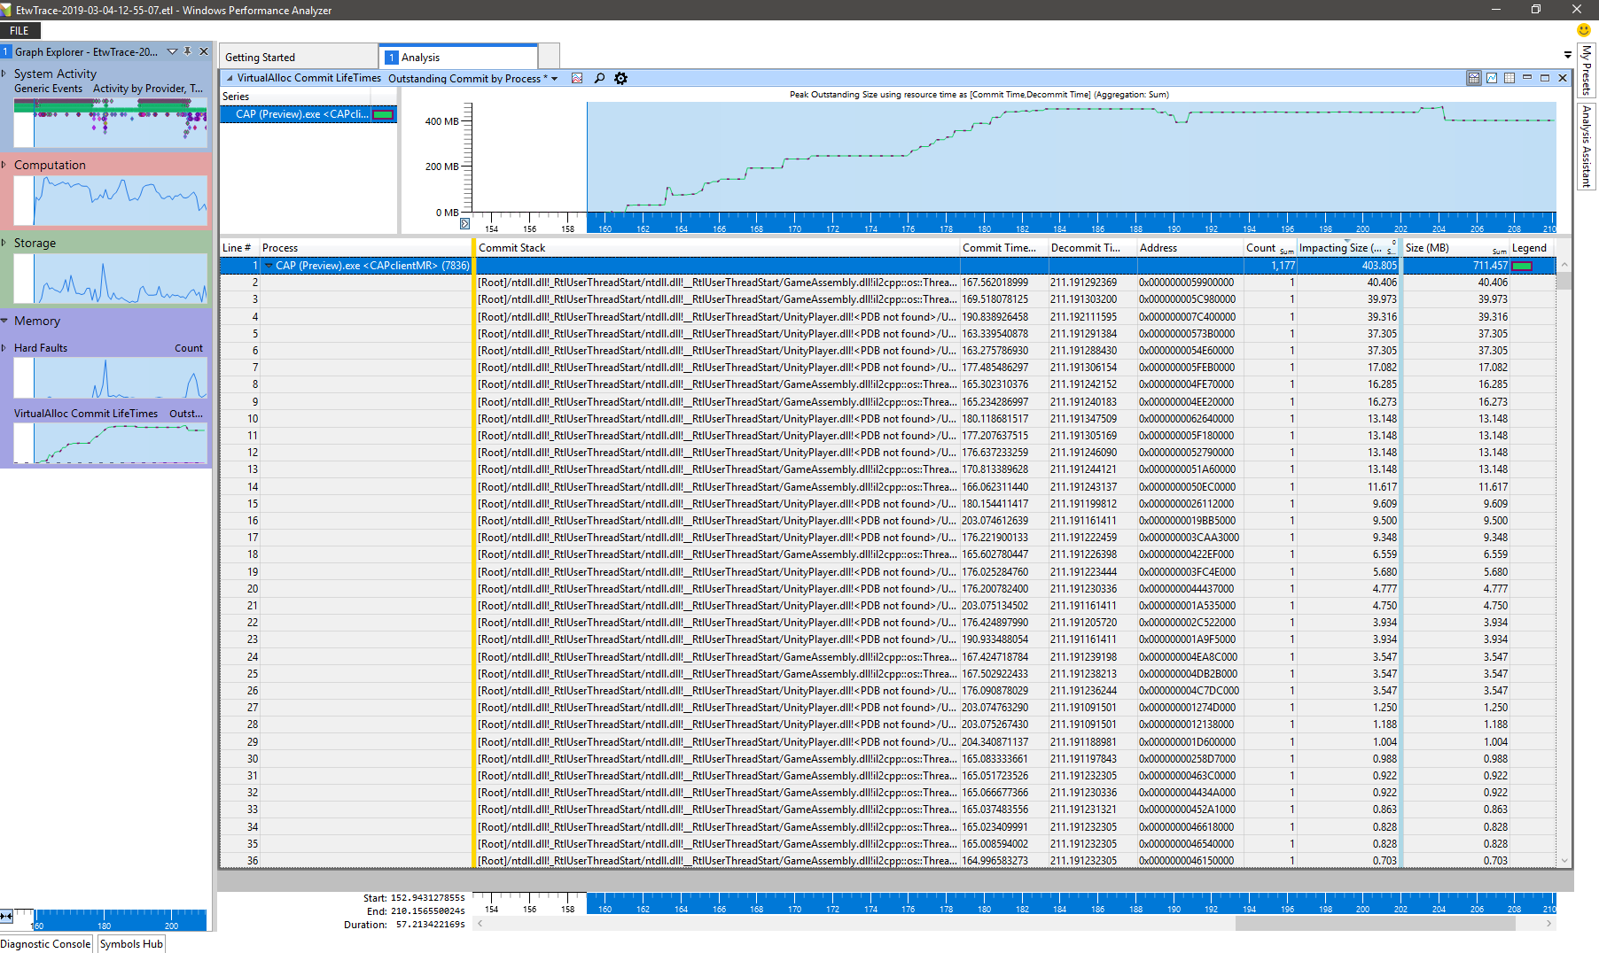This screenshot has width=1599, height=953.
Task: Switch to table-only view in the toolbar
Action: (1509, 78)
